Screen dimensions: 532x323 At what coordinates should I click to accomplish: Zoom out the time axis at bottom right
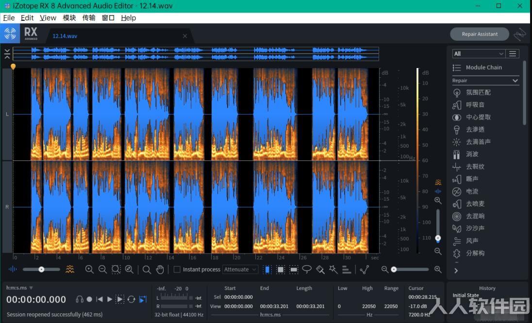point(385,270)
